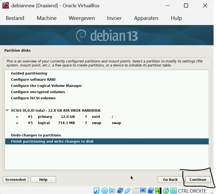The width and height of the screenshot is (216, 194).
Task: Select partition #1 primary 12.0 GB ext4
Action: (x=107, y=117)
